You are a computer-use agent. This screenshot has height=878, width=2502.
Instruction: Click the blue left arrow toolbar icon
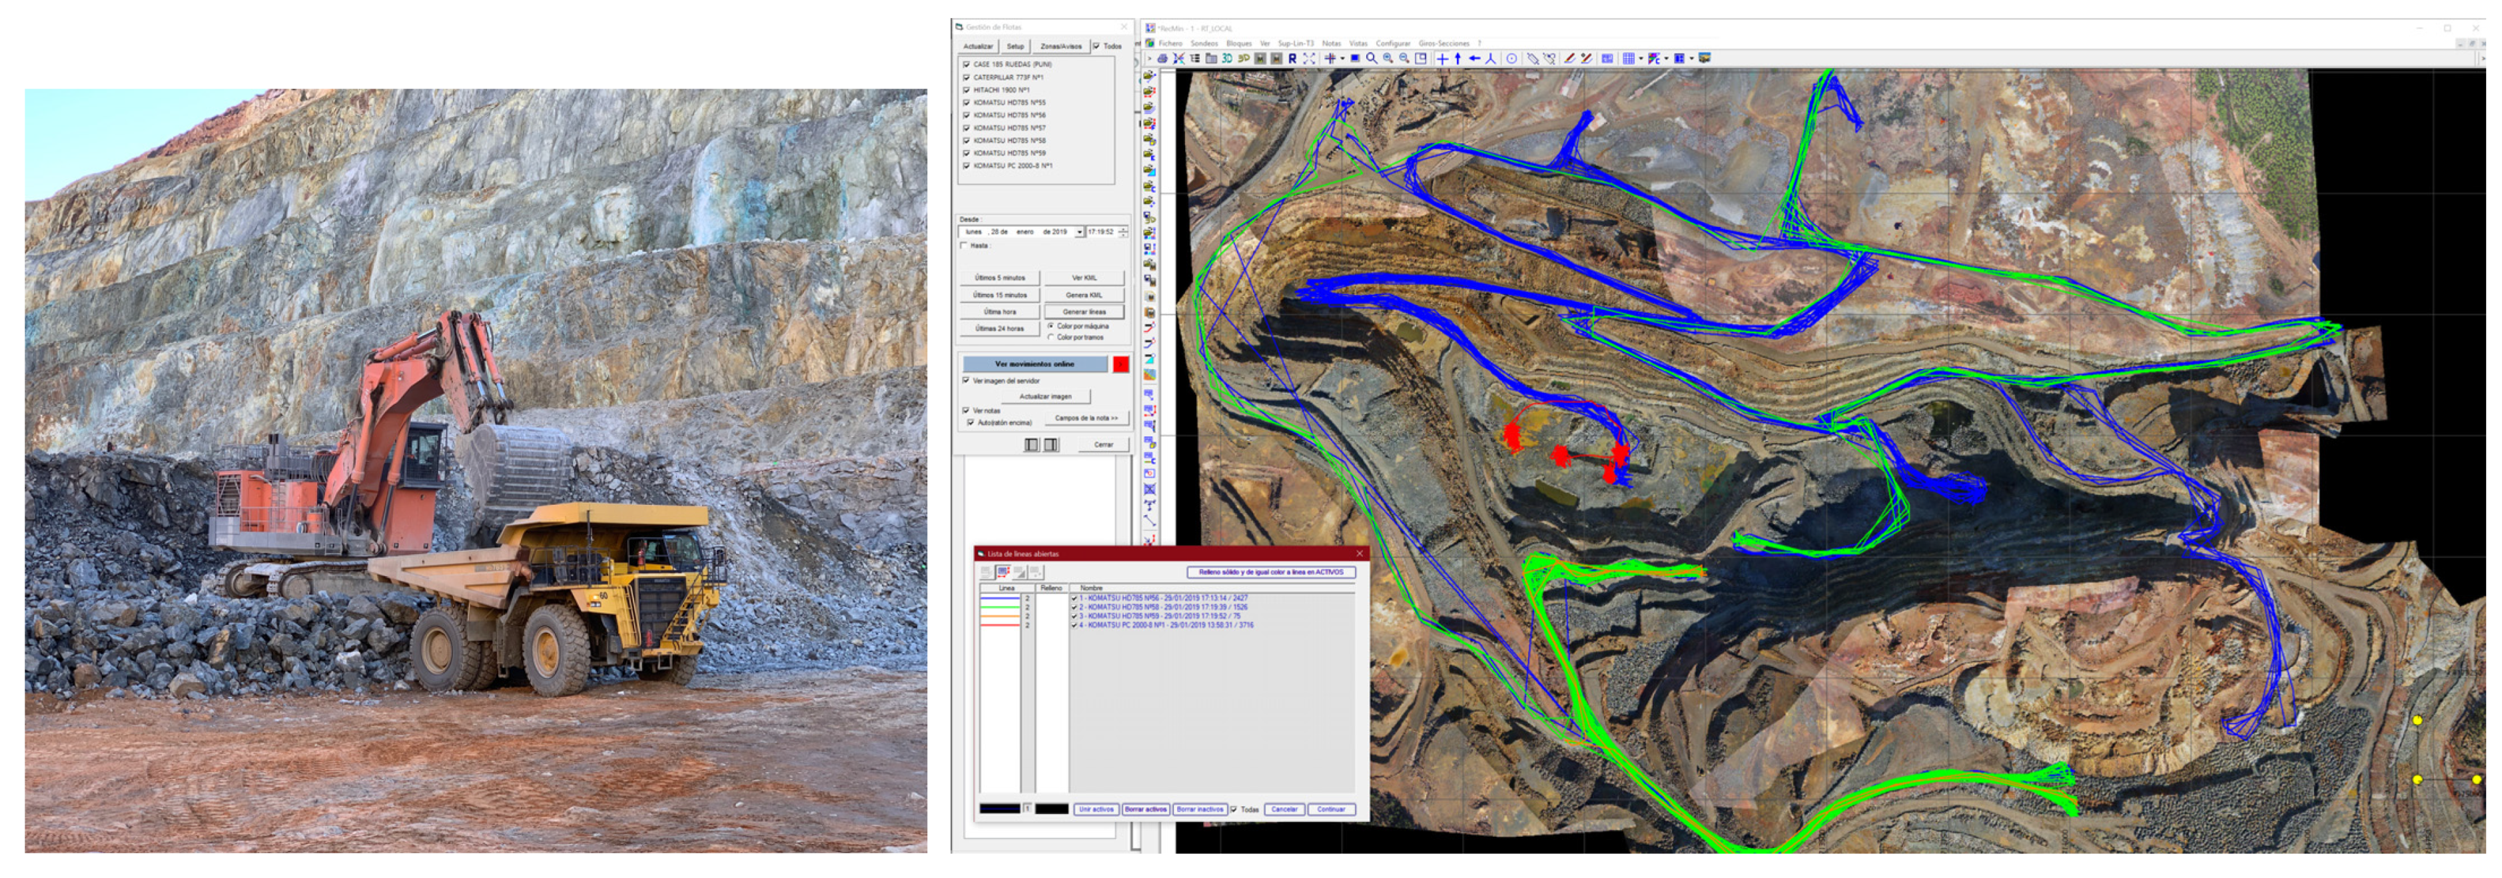(x=1474, y=58)
